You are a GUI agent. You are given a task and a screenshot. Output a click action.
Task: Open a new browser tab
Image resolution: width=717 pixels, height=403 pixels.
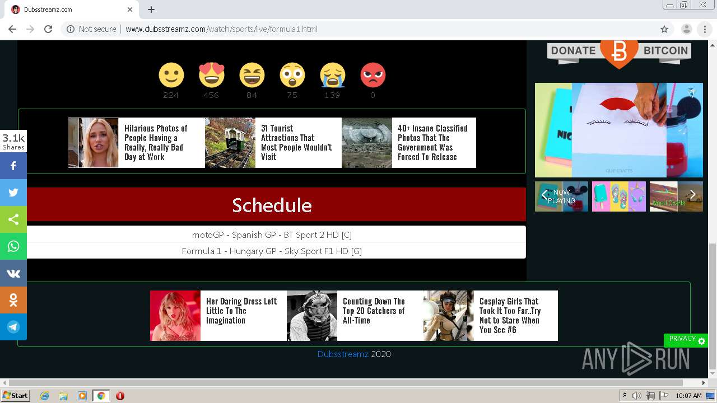[x=151, y=10]
